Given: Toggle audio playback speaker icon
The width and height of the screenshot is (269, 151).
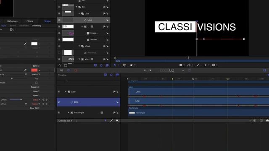Looking at the screenshot, I should click(62, 70).
